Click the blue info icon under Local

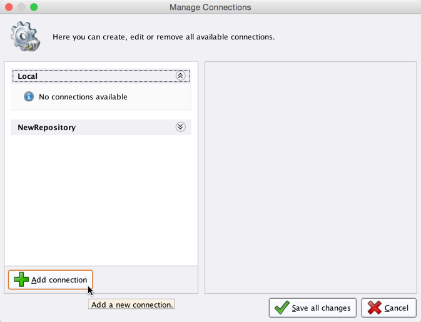click(x=29, y=97)
